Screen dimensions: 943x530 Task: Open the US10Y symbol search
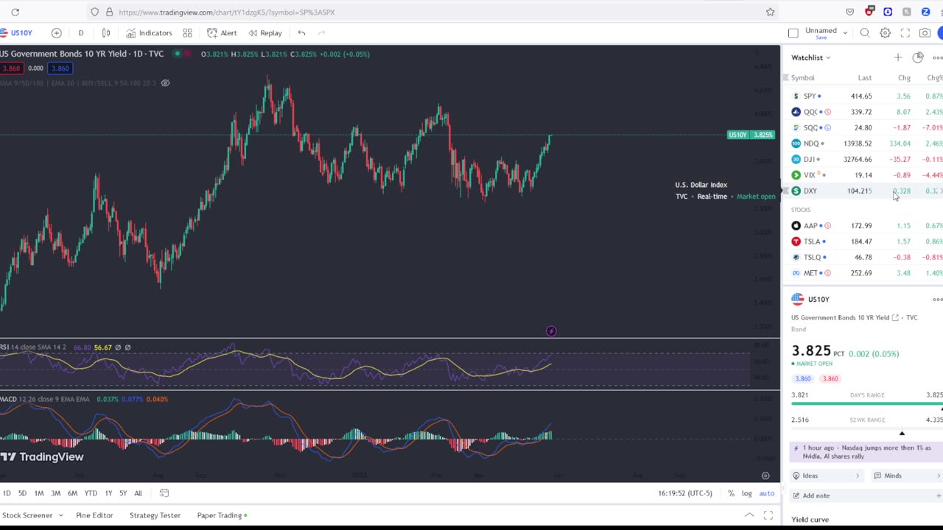pos(16,32)
